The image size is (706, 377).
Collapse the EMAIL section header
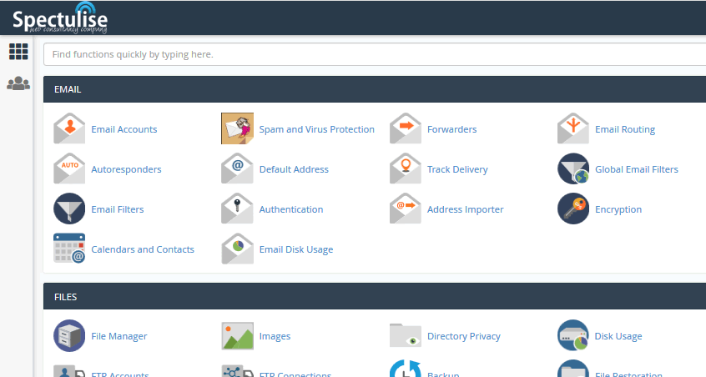(375, 89)
